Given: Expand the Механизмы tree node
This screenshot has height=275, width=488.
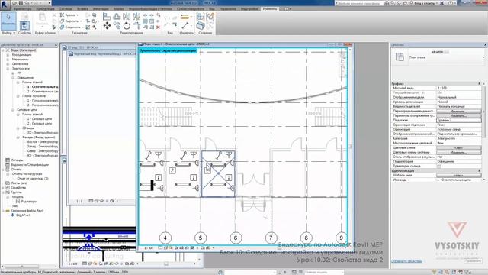Looking at the screenshot, I should (8, 60).
